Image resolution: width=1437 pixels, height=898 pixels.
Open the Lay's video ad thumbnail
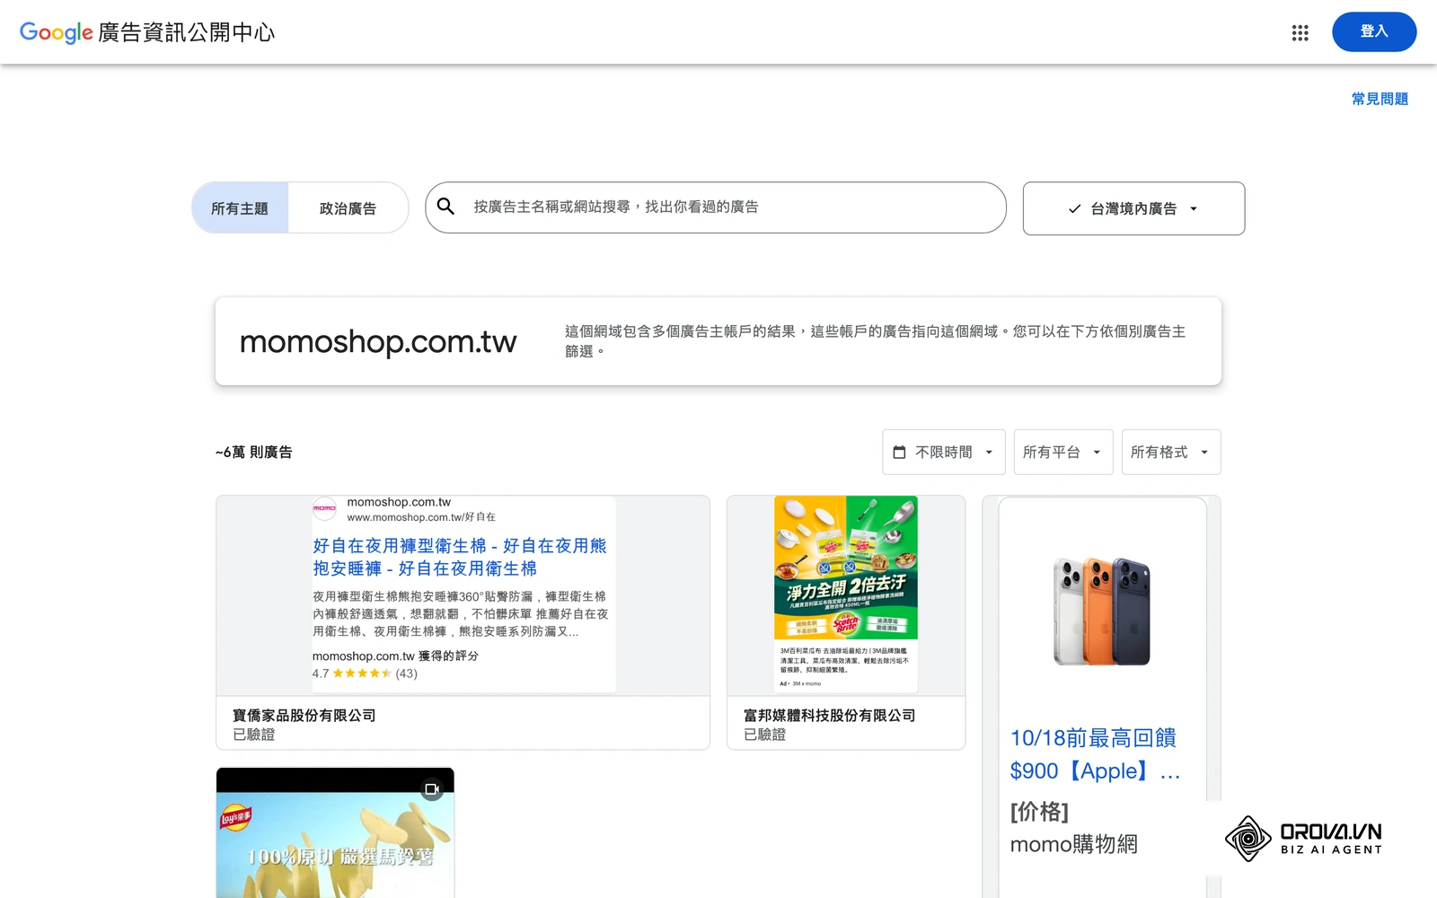coord(335,832)
